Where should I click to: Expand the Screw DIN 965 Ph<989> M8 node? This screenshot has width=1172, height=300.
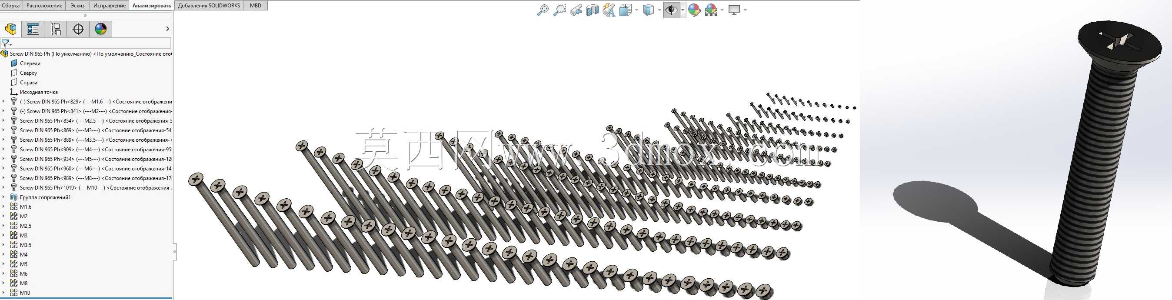3,178
